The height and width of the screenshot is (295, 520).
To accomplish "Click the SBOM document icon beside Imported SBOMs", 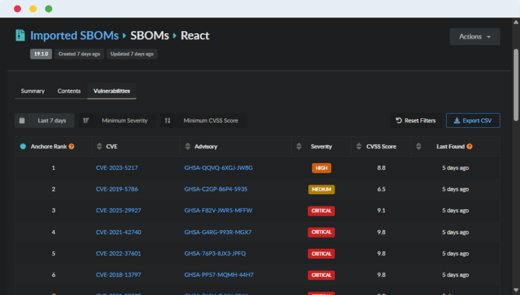I will pyautogui.click(x=20, y=35).
